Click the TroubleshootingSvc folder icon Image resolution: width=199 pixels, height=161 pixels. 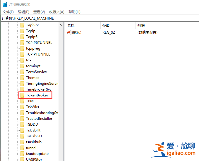[x=22, y=113]
